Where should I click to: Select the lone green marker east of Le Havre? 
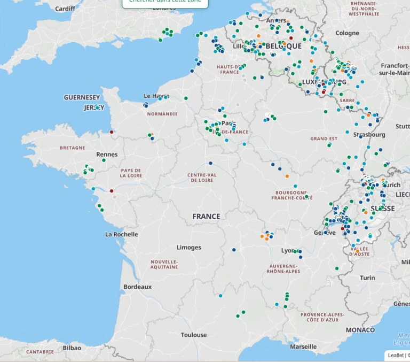click(x=186, y=98)
